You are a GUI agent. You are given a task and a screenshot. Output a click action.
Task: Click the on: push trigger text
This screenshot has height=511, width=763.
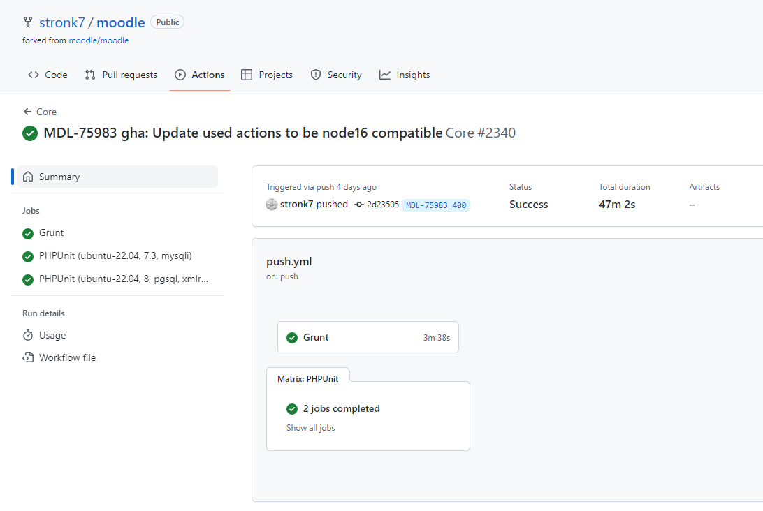tap(282, 276)
